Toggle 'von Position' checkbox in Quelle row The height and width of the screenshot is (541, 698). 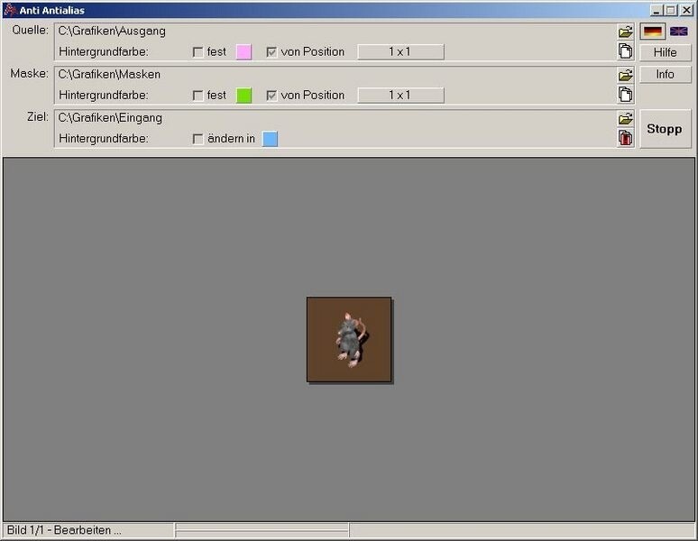(271, 52)
